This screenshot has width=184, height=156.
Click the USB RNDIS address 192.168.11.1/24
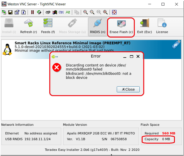tap(37, 139)
